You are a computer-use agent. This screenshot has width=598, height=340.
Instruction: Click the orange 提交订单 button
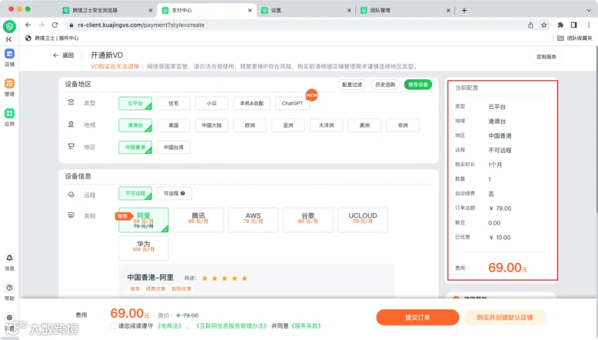(417, 317)
